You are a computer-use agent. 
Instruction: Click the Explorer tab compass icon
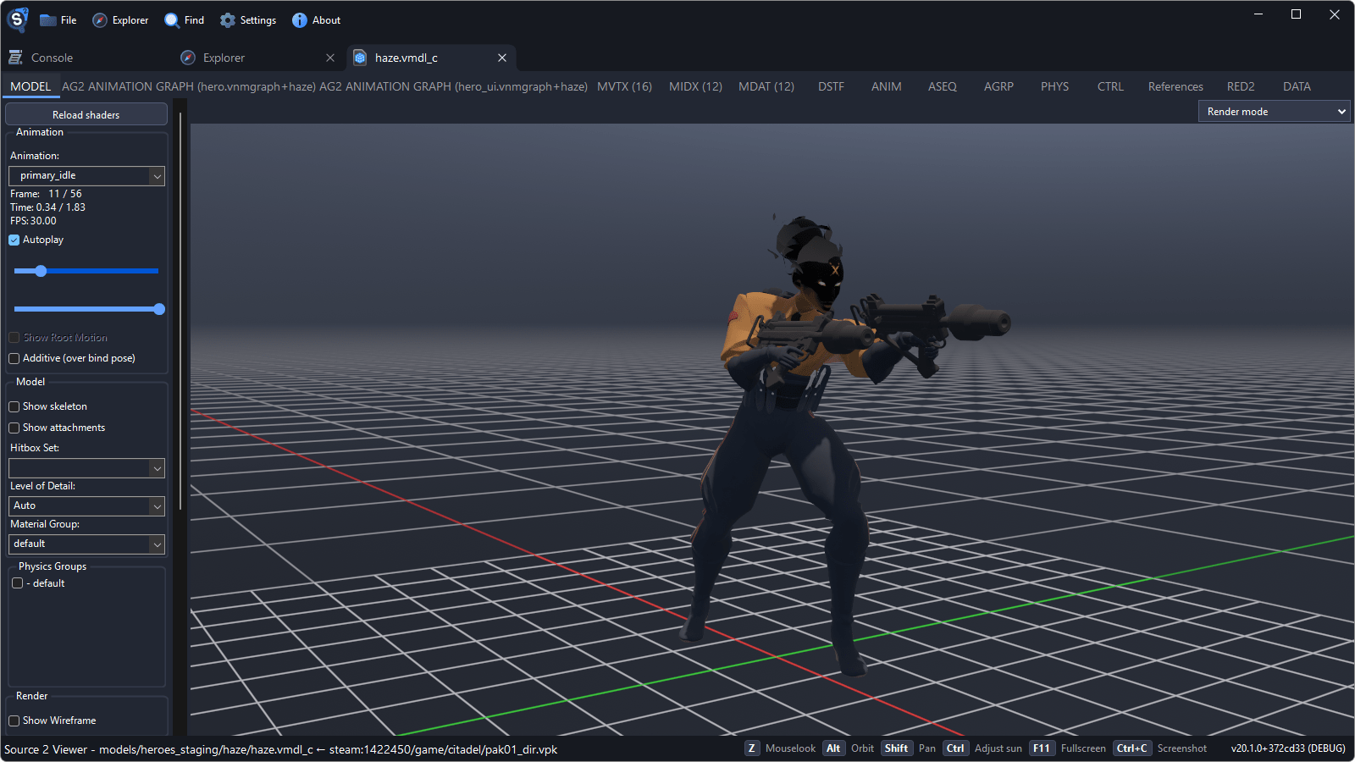188,58
